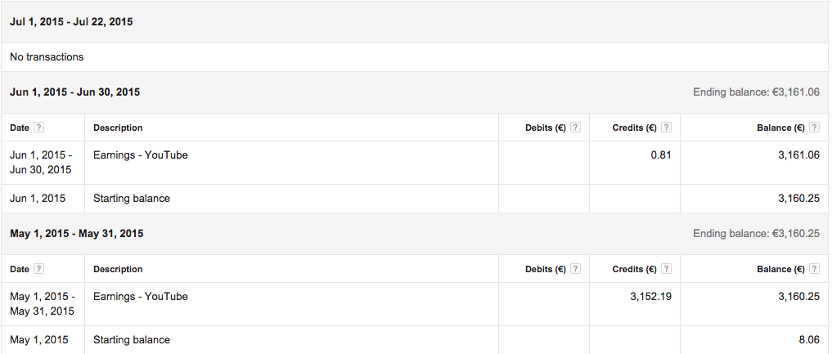This screenshot has height=354, width=832.
Task: Open Debits help icon in June table
Action: click(x=575, y=128)
